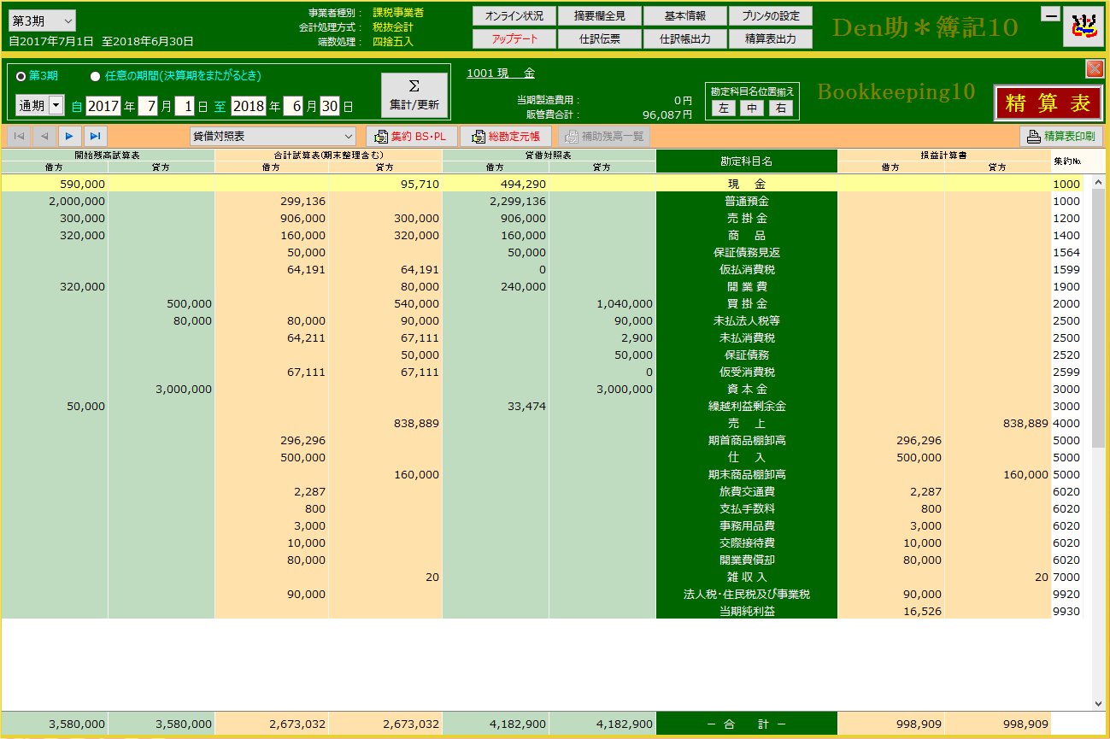Jump to the last record arrow

coord(95,136)
